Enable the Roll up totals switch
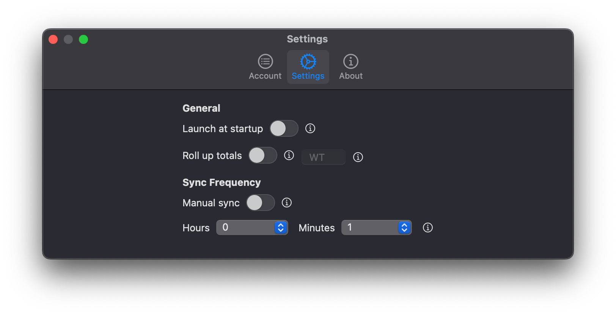This screenshot has height=315, width=616. (263, 155)
